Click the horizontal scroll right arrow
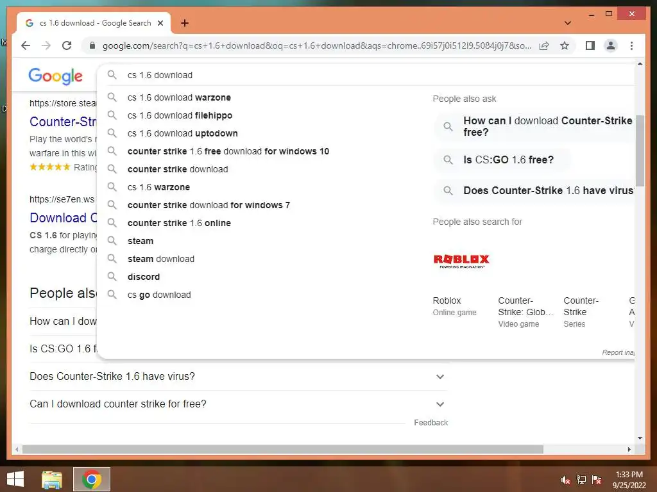 pos(629,449)
